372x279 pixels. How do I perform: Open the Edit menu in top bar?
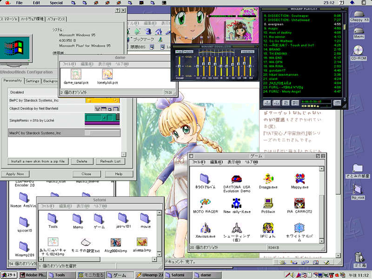[x=37, y=3]
